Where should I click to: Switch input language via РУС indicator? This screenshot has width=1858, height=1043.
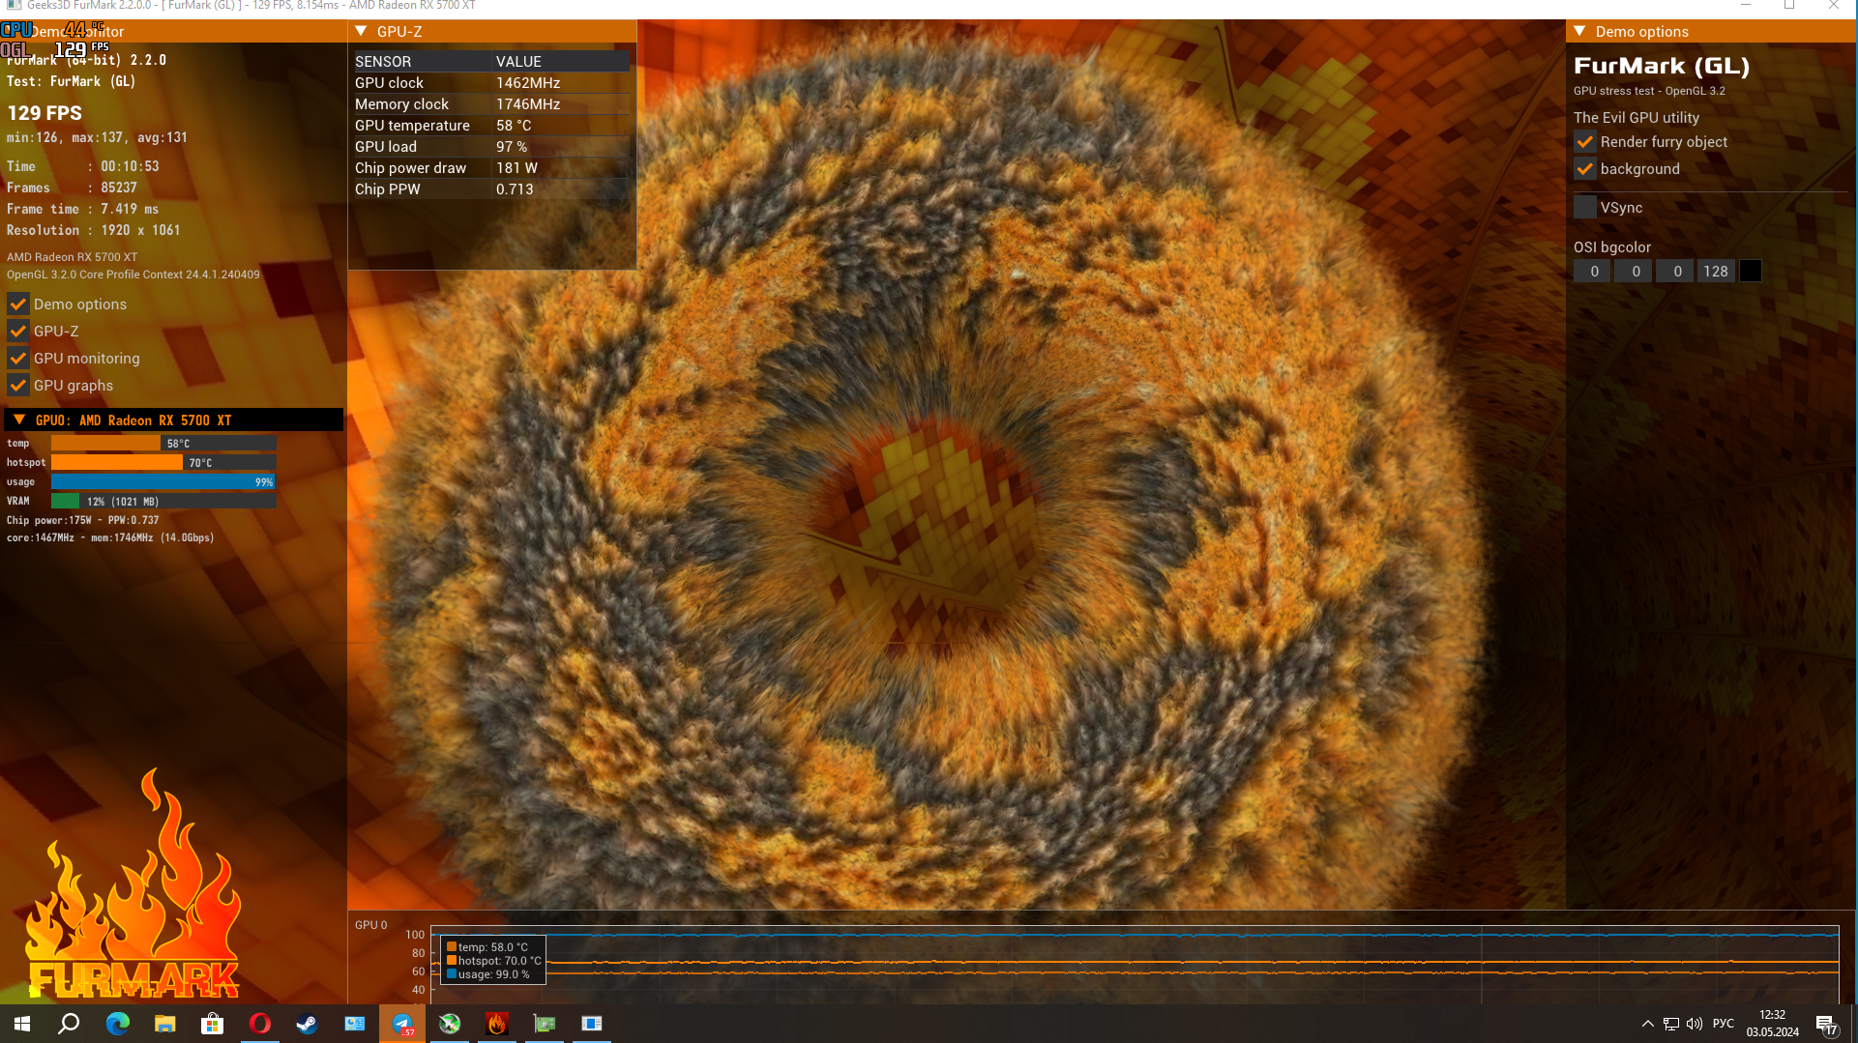point(1724,1024)
